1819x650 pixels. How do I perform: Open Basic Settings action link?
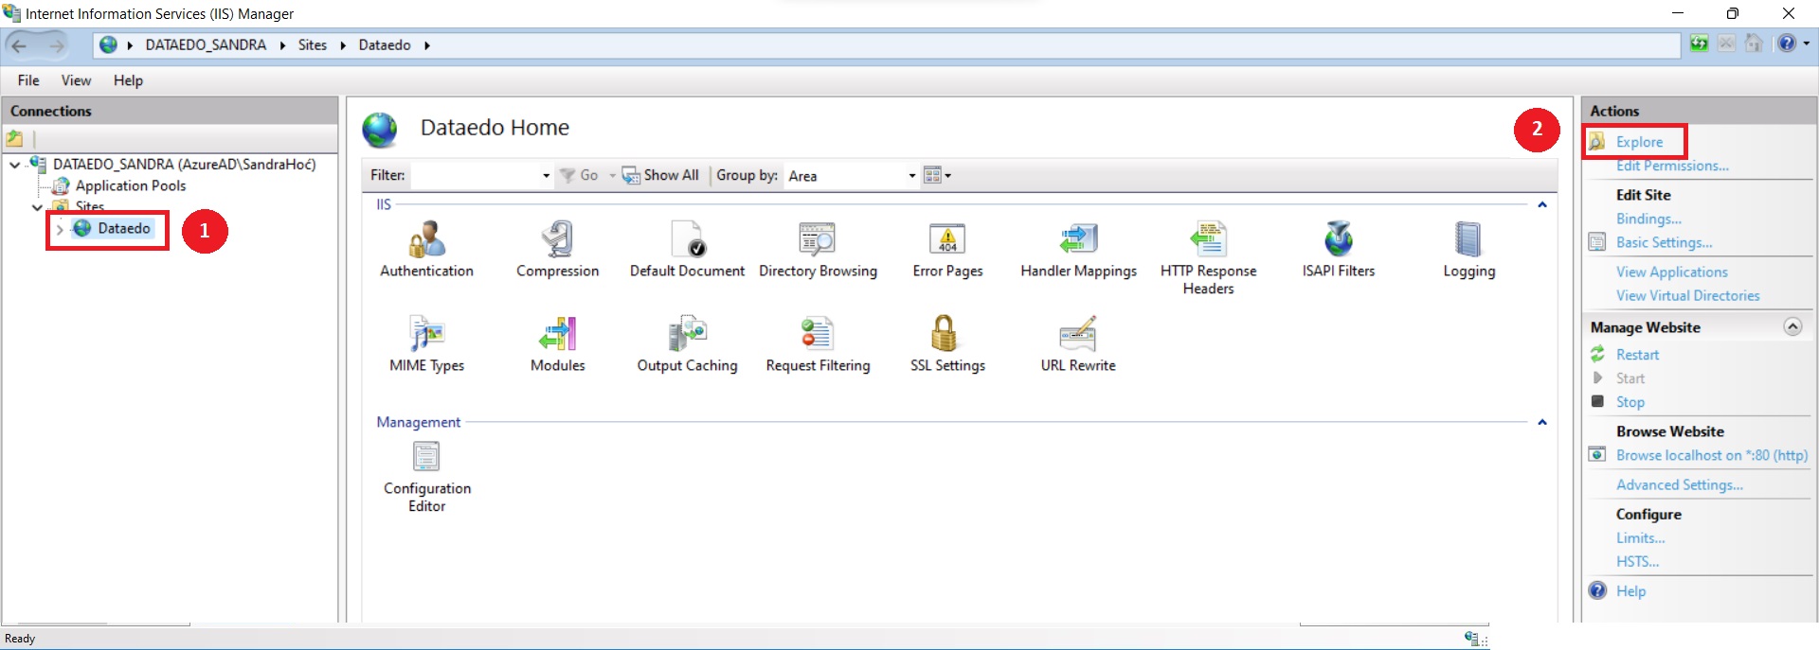point(1664,242)
